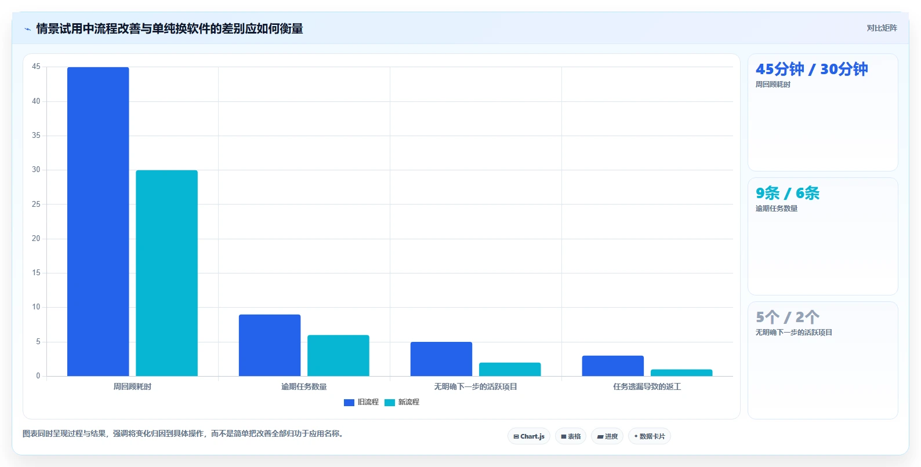Image resolution: width=921 pixels, height=467 pixels.
Task: Click the 旧流程 bar for 无明确下一步的活跃项目
Action: click(441, 359)
